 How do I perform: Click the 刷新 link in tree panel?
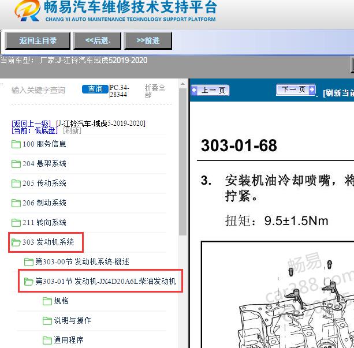coord(72,130)
